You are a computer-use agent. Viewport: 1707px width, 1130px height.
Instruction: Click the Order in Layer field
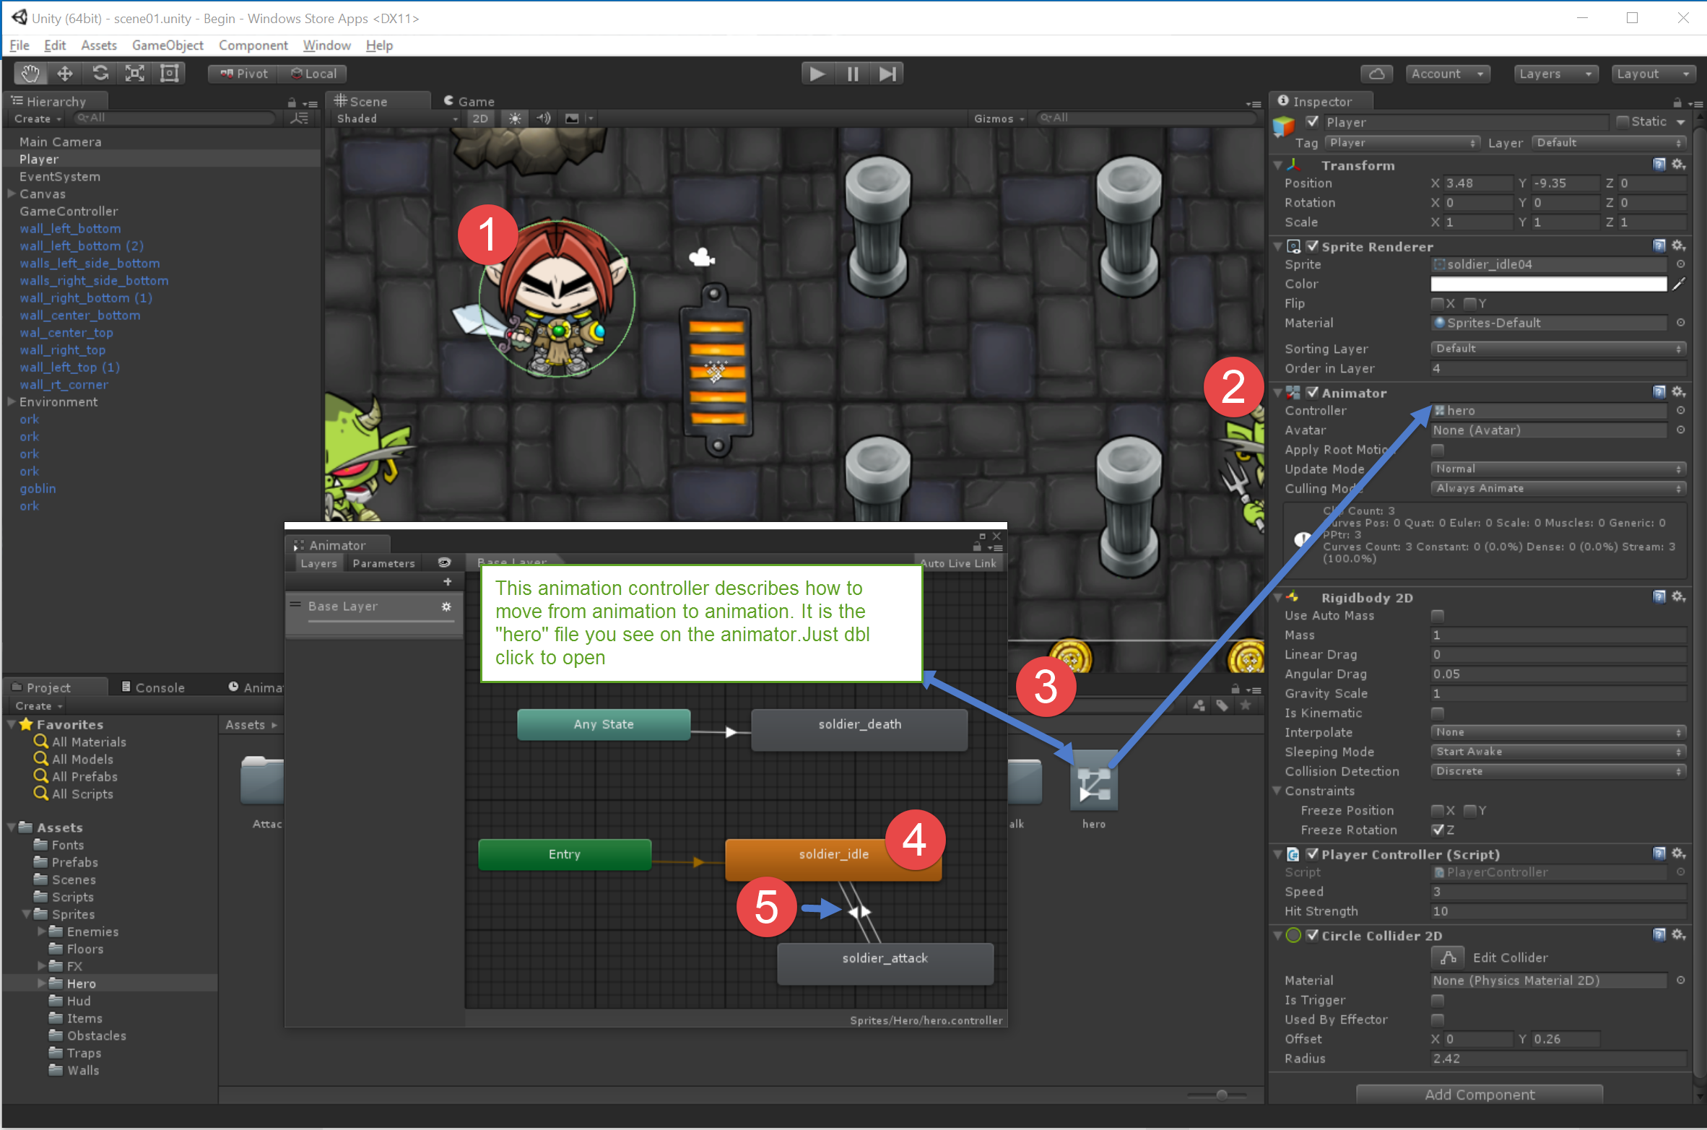click(1558, 368)
